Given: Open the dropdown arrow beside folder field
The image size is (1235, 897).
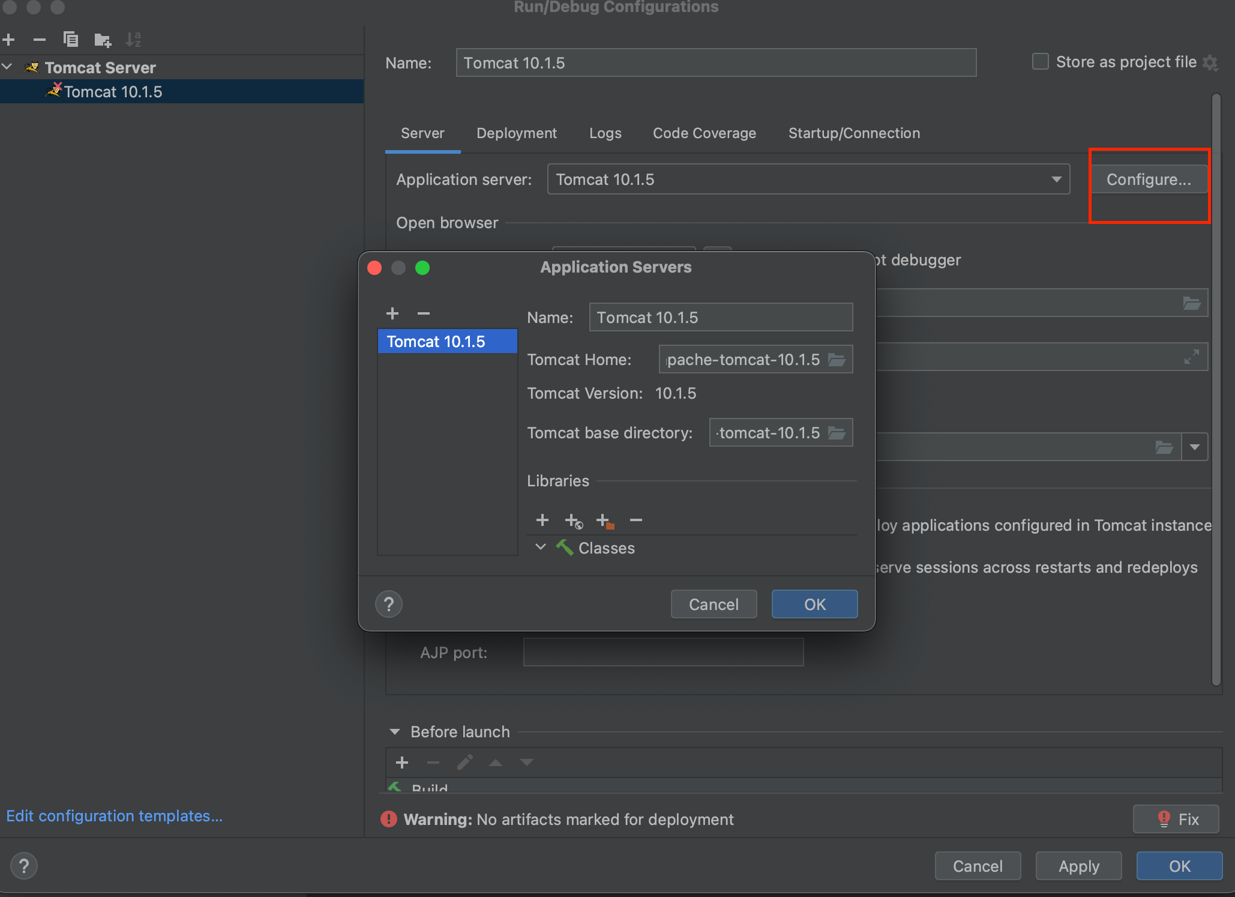Looking at the screenshot, I should [1195, 447].
